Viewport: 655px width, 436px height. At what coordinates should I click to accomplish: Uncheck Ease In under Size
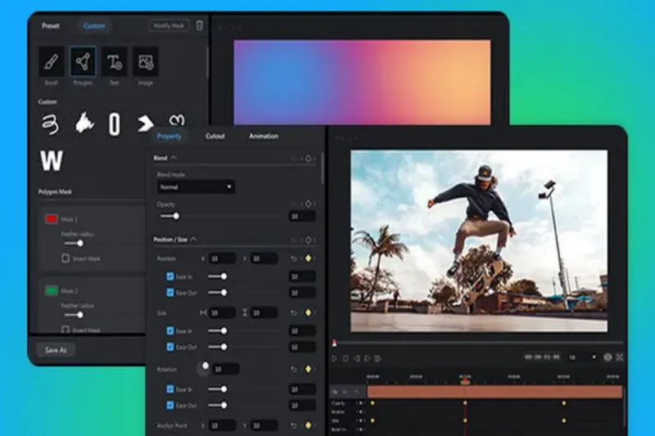click(x=170, y=330)
